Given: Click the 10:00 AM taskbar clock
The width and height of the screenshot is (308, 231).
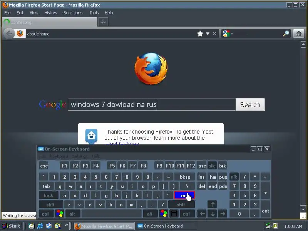Looking at the screenshot, I should tap(293, 226).
